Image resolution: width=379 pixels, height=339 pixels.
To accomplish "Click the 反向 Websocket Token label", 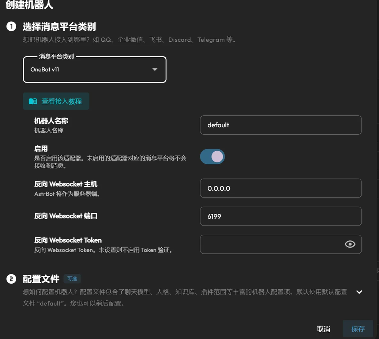I will point(68,240).
